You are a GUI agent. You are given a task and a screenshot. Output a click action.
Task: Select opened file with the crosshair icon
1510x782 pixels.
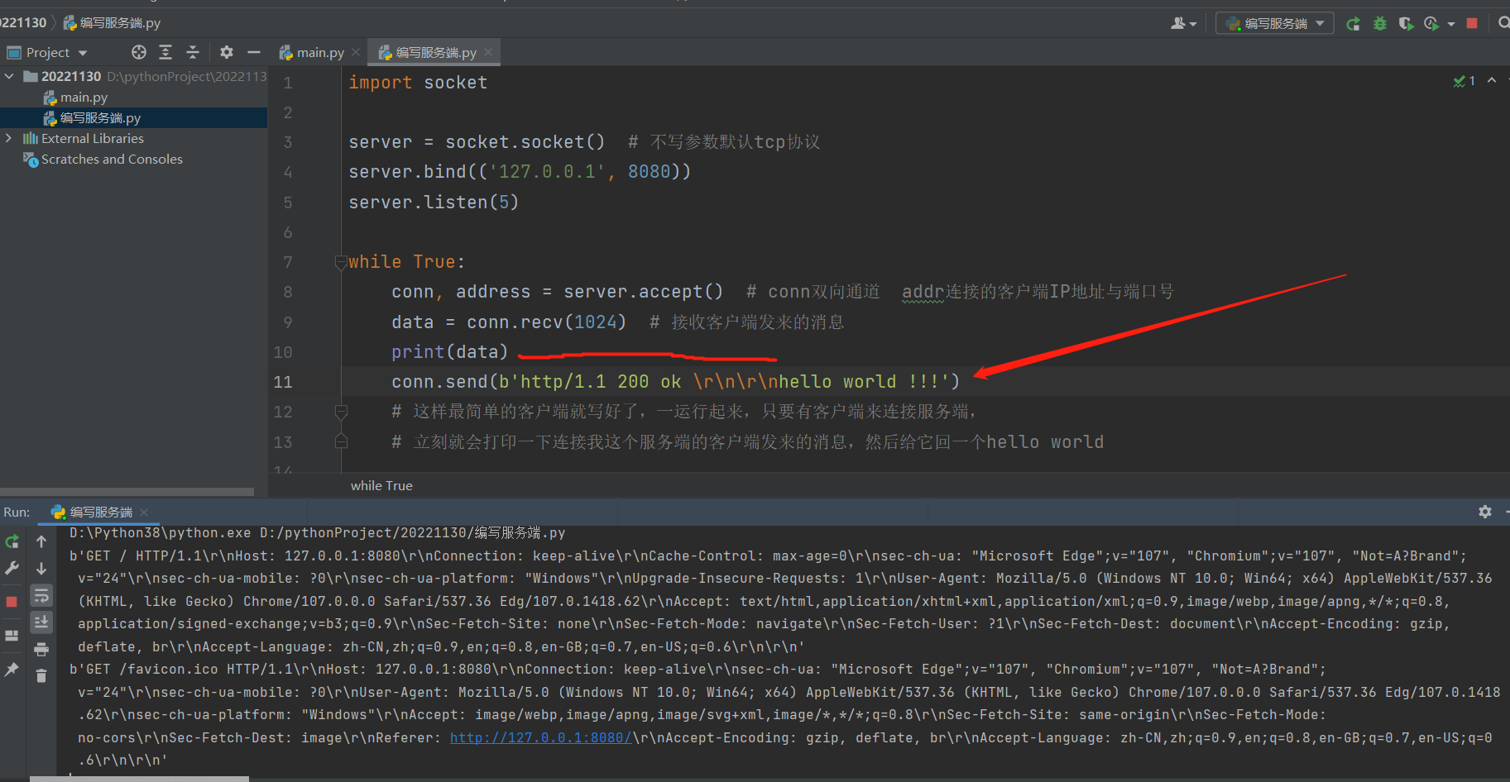click(x=139, y=52)
